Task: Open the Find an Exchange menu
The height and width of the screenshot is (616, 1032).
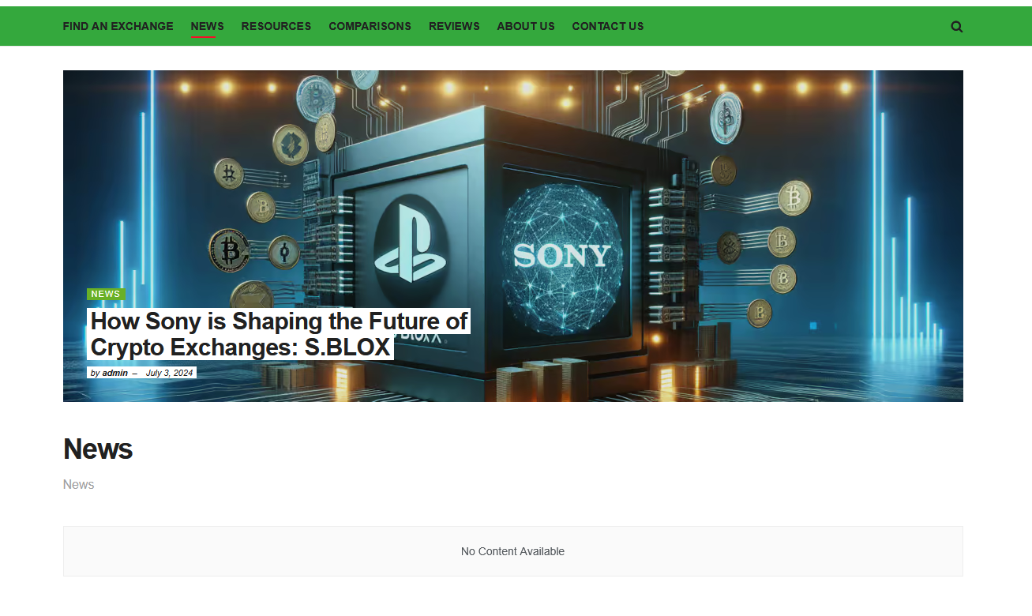Action: coord(118,26)
